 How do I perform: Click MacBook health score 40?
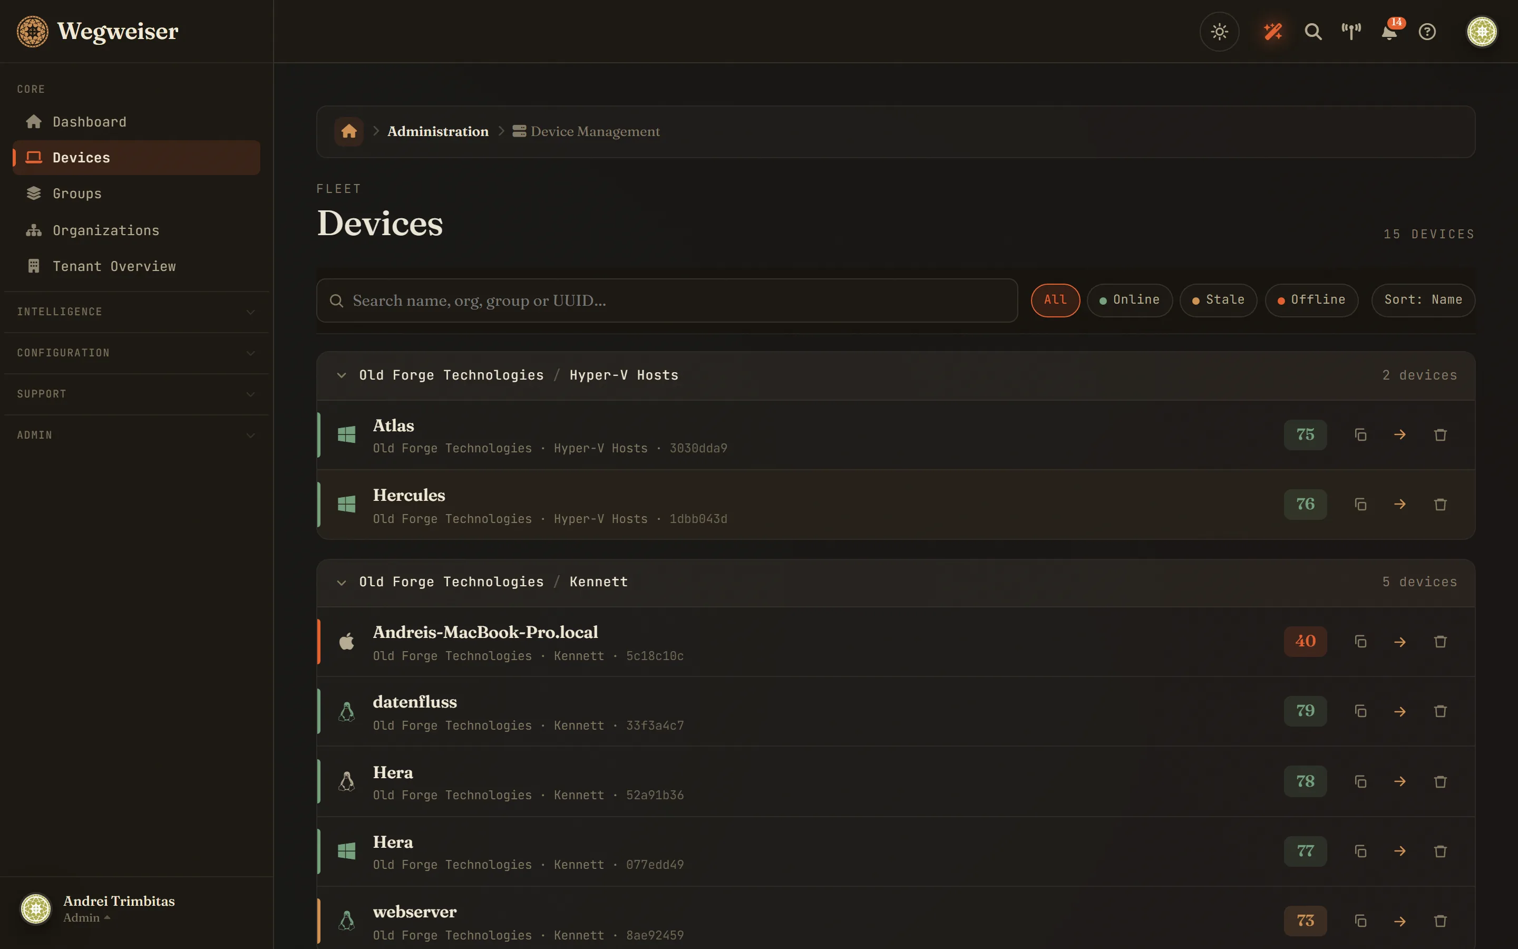click(x=1306, y=642)
